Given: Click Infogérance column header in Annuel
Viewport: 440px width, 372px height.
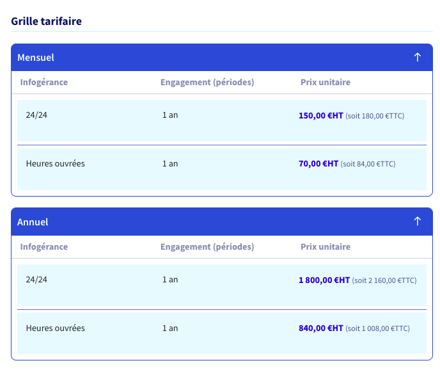Looking at the screenshot, I should click(x=44, y=247).
